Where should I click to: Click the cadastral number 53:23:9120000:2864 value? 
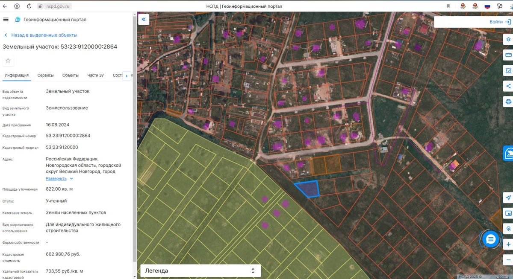point(68,136)
